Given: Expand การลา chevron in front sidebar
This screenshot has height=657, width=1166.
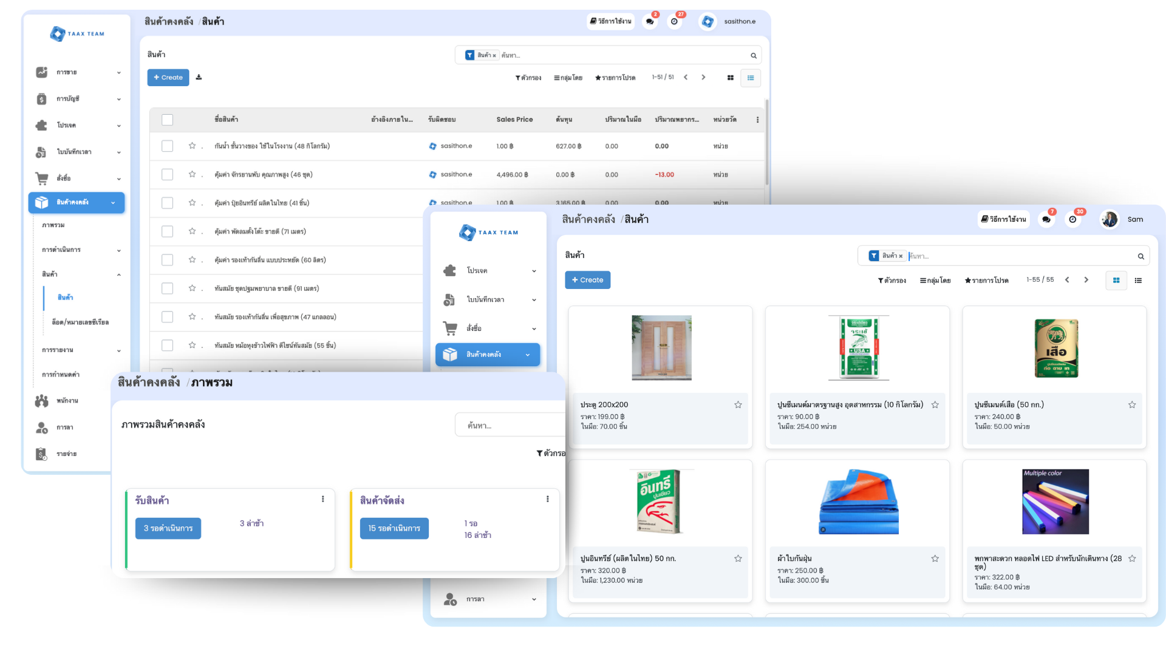Looking at the screenshot, I should pyautogui.click(x=534, y=599).
